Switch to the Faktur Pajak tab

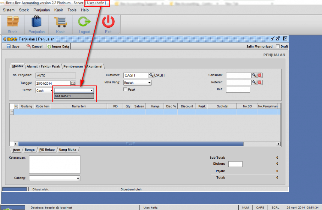[50, 66]
